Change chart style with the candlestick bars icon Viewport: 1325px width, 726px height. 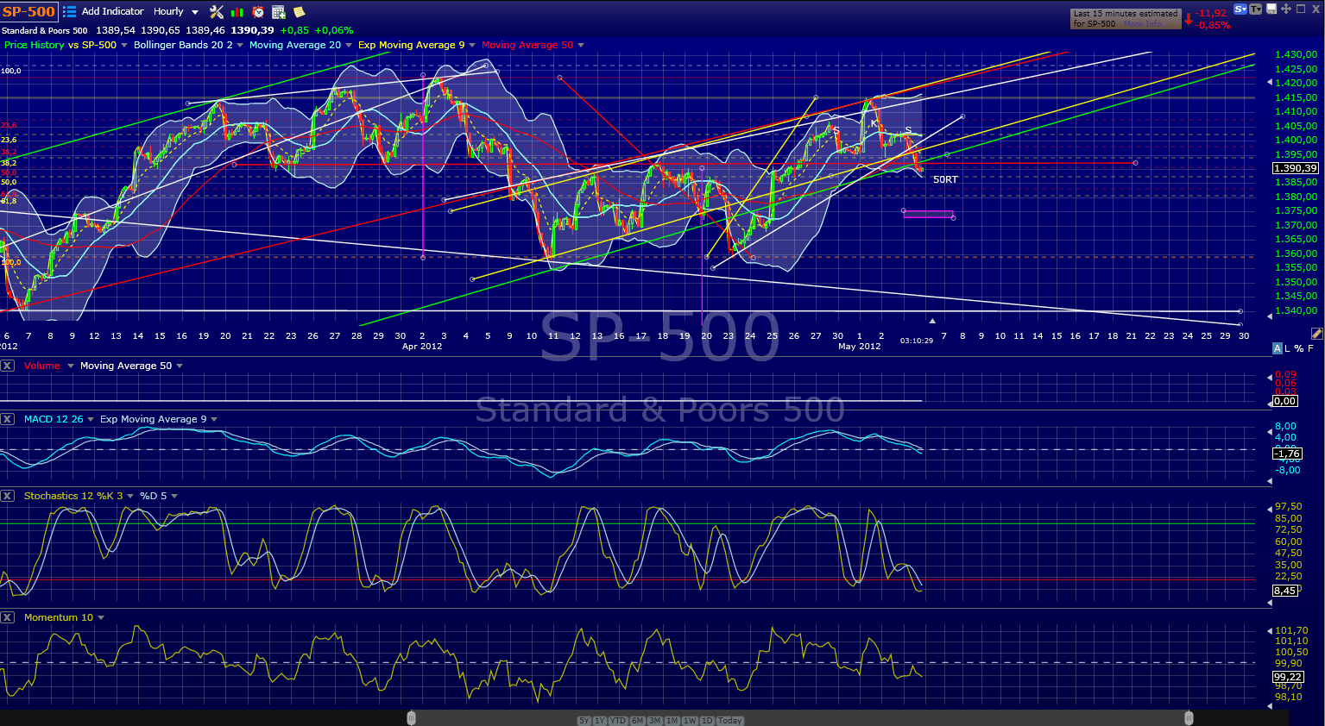[x=237, y=12]
